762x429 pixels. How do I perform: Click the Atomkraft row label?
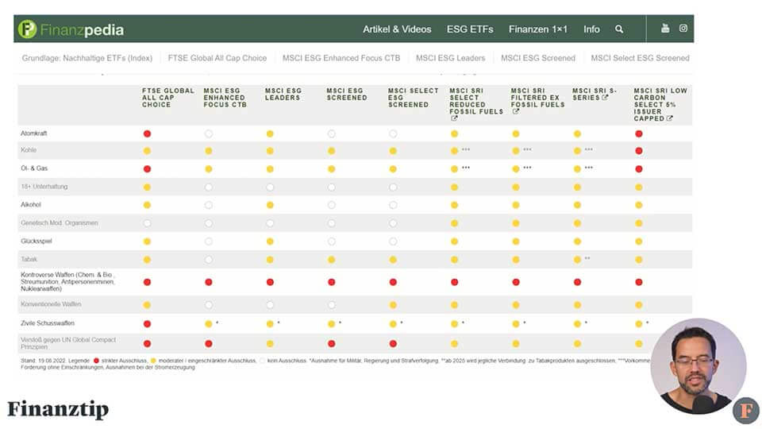[x=33, y=133]
